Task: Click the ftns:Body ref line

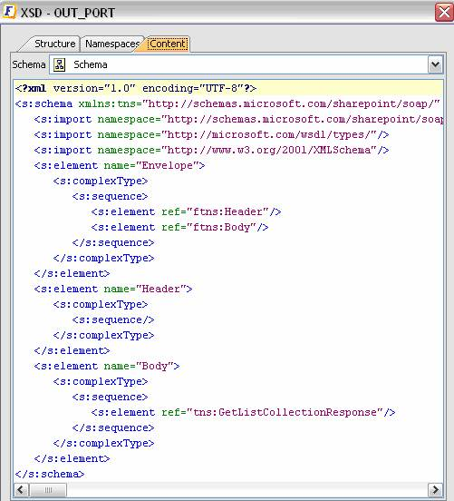Action: pos(180,227)
